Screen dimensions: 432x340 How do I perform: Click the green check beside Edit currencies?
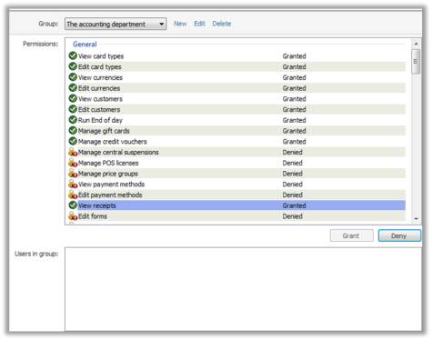pos(73,88)
